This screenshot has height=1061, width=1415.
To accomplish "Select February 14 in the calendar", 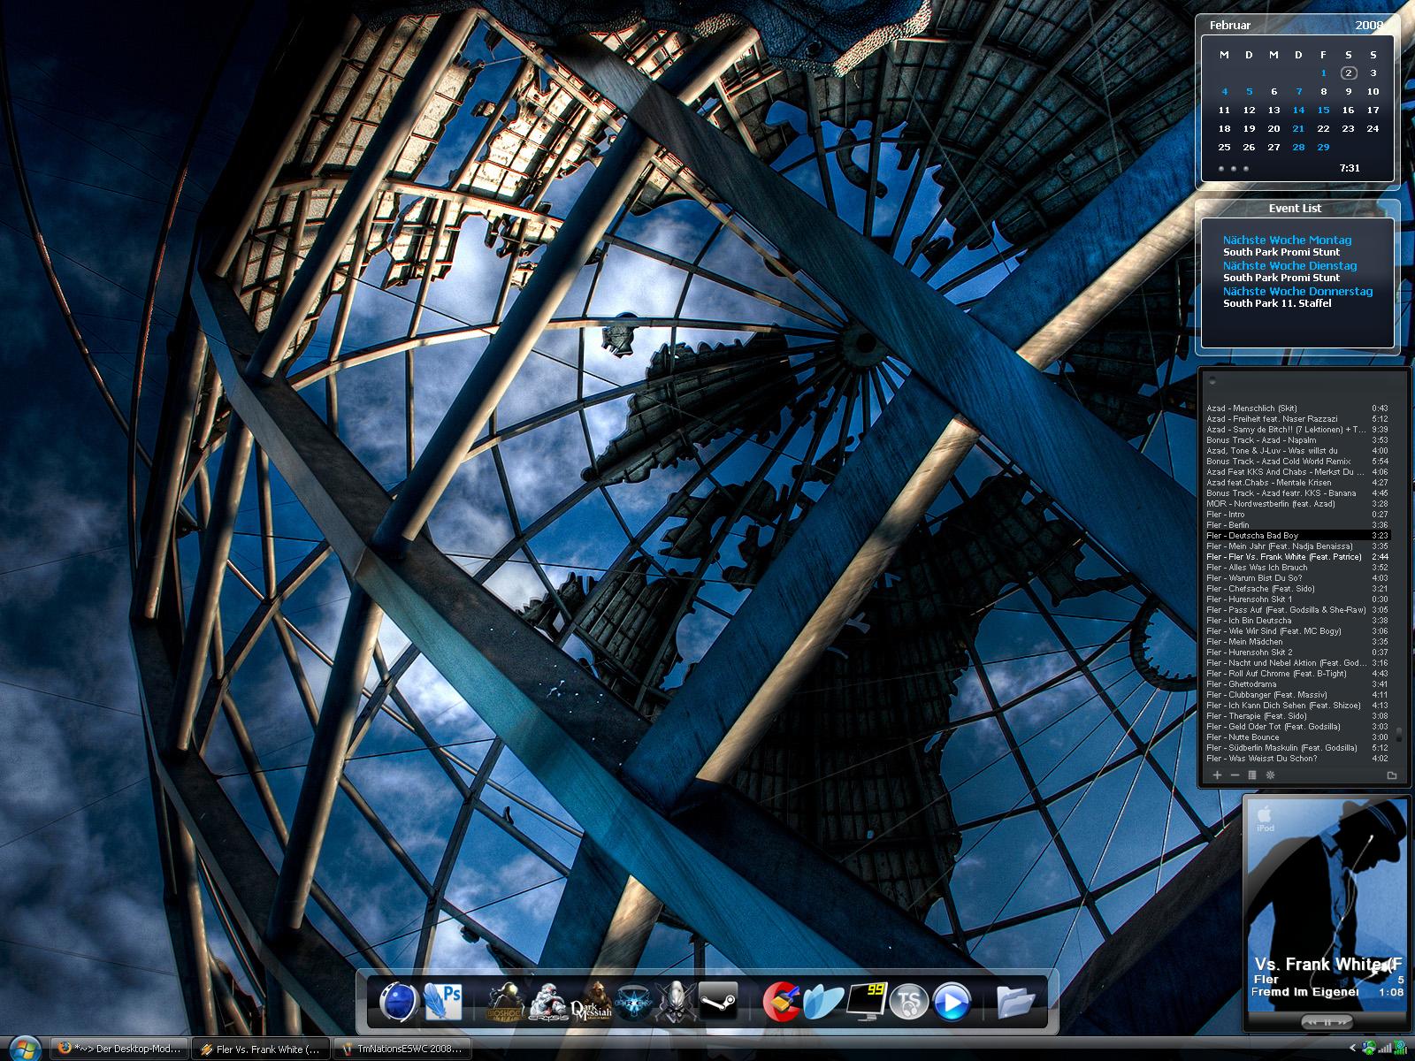I will click(x=1298, y=111).
